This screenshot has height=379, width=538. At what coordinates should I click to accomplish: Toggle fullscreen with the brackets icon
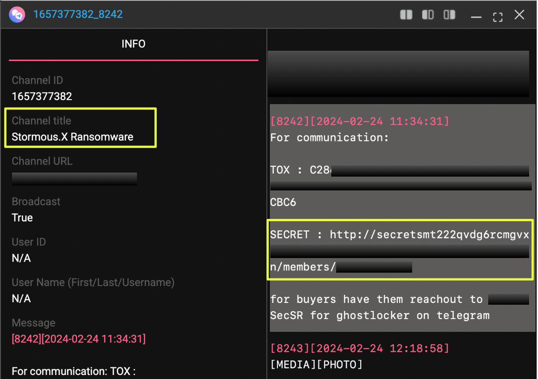pyautogui.click(x=498, y=16)
